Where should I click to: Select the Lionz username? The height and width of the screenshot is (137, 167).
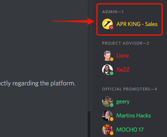(x=123, y=56)
